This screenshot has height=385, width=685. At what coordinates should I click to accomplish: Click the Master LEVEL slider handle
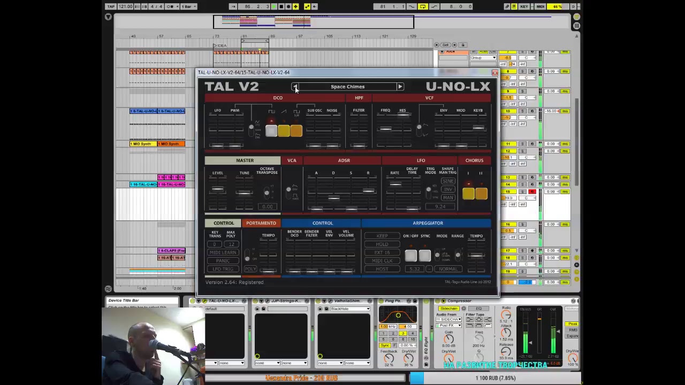[x=217, y=189]
